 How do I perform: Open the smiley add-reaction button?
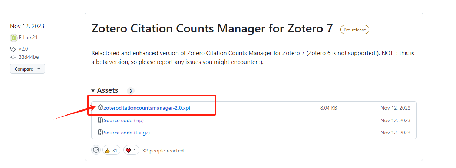pyautogui.click(x=96, y=150)
